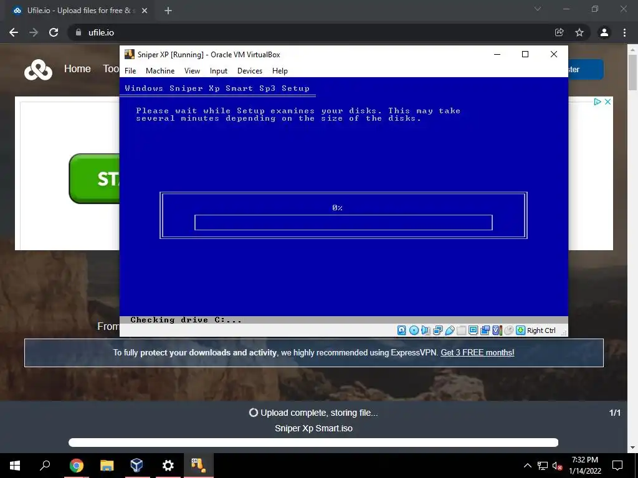This screenshot has height=478, width=638.
Task: Open the VirtualBox Devices menu
Action: click(250, 71)
